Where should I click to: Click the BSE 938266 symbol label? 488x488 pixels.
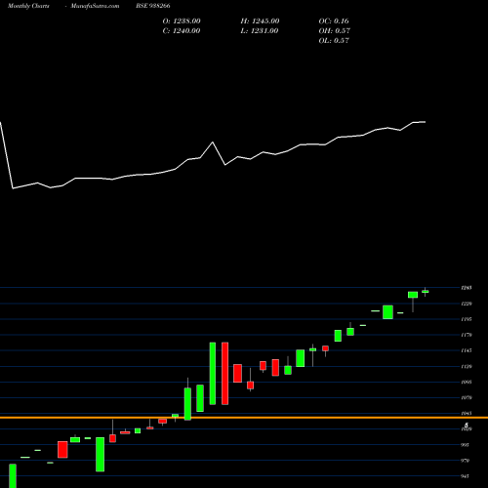(x=153, y=6)
